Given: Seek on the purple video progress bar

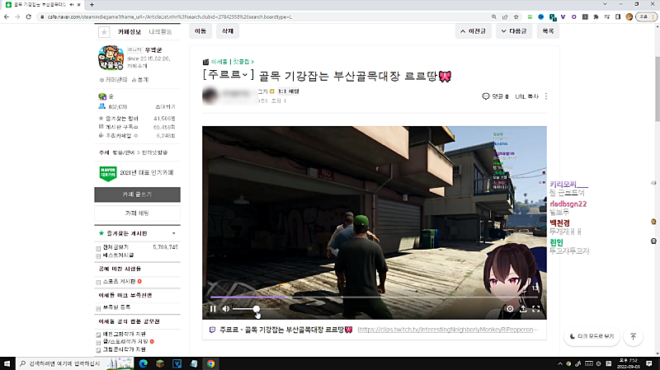Looking at the screenshot, I should click(x=375, y=297).
